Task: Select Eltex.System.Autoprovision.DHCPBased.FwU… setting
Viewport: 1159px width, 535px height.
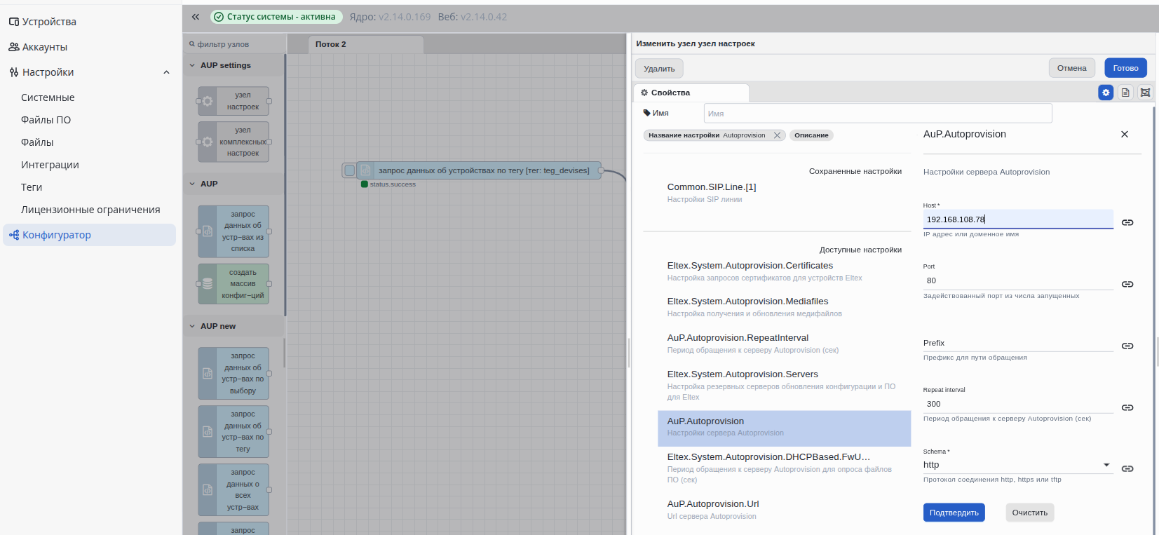Action: click(784, 468)
